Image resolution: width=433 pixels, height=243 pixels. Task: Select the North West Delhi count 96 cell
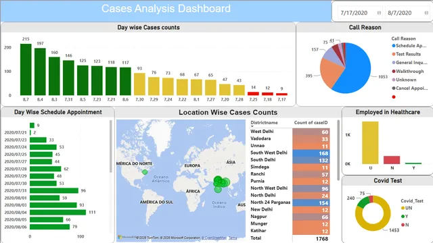click(311, 188)
